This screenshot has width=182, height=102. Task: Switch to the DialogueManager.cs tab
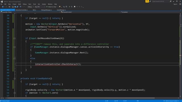[46, 10]
